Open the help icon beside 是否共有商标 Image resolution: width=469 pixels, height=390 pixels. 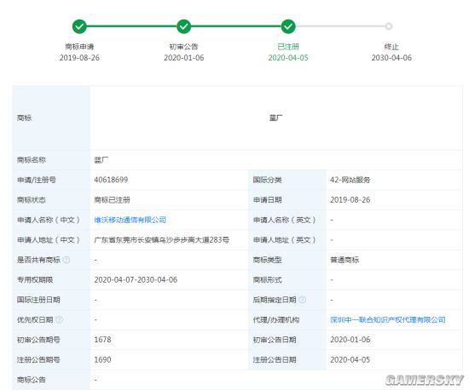(67, 260)
